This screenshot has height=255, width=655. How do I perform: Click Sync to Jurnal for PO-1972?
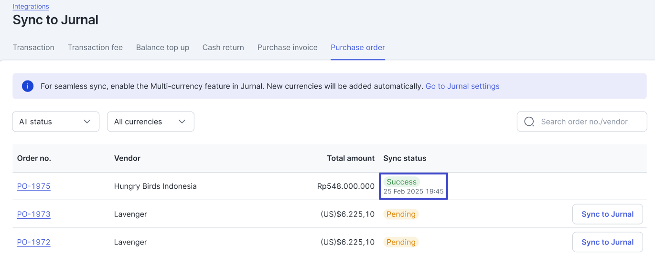pyautogui.click(x=607, y=242)
